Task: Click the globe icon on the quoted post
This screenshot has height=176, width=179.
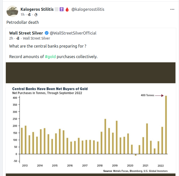Action: pyautogui.click(x=18, y=38)
